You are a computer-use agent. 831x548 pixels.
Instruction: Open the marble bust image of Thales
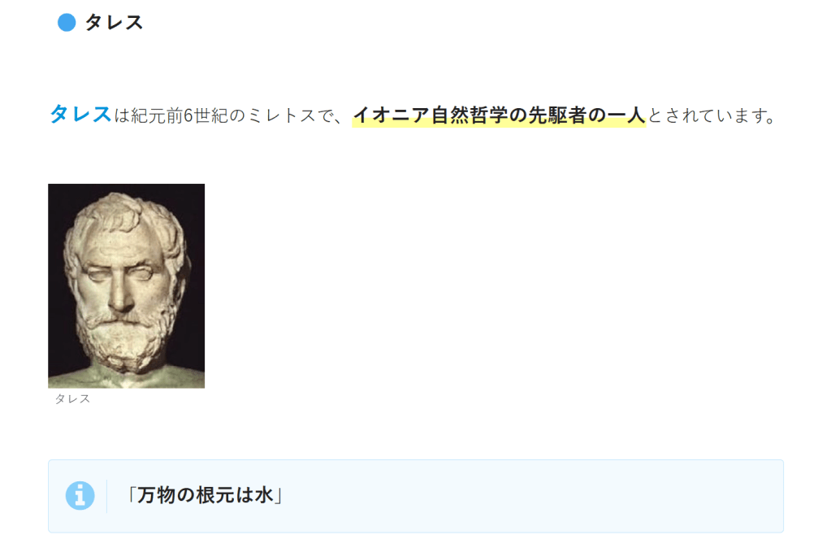coord(126,286)
